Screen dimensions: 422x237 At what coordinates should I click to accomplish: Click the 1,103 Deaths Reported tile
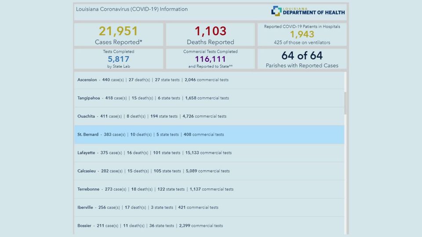pyautogui.click(x=210, y=35)
